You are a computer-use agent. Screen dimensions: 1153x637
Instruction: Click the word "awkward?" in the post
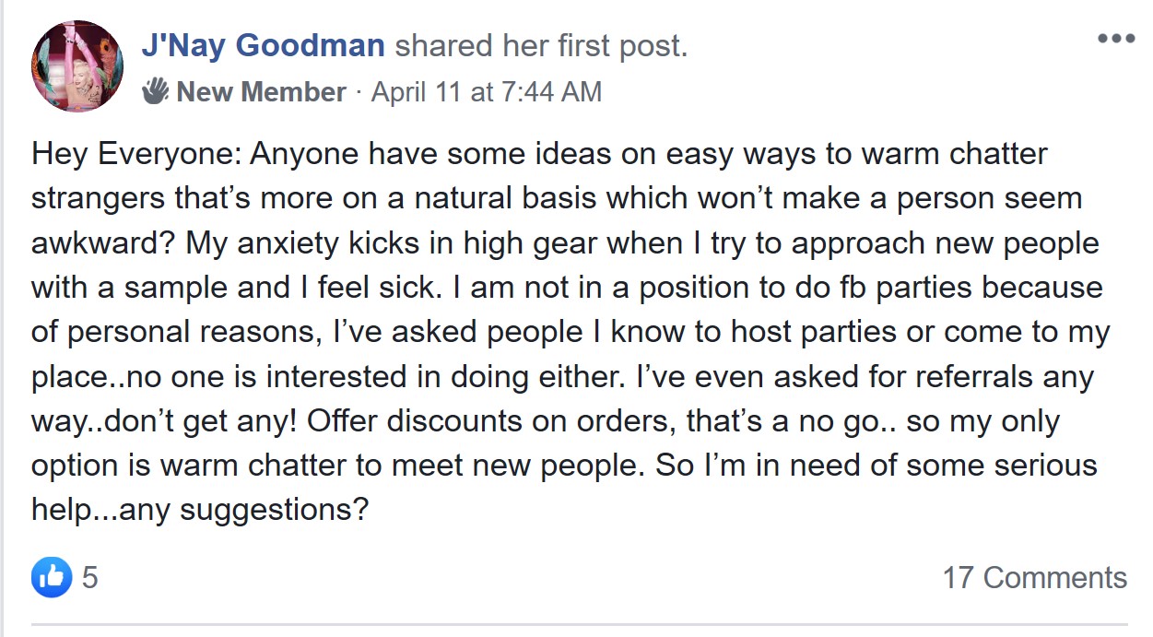104,243
